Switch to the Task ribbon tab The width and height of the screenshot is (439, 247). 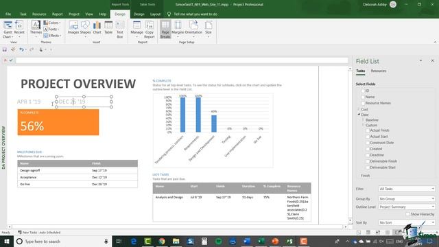pyautogui.click(x=23, y=14)
